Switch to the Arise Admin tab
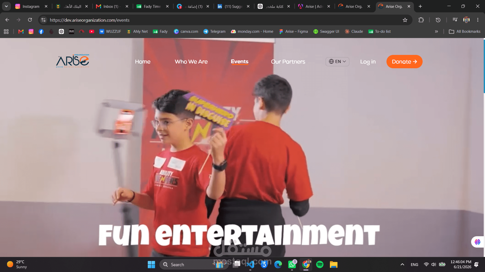 point(314,6)
